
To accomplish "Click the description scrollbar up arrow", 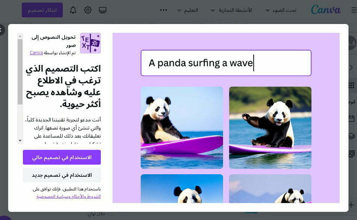I will point(20,36).
